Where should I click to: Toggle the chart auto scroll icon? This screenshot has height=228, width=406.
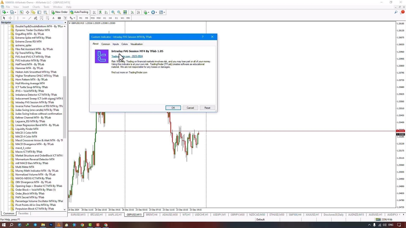(x=132, y=12)
